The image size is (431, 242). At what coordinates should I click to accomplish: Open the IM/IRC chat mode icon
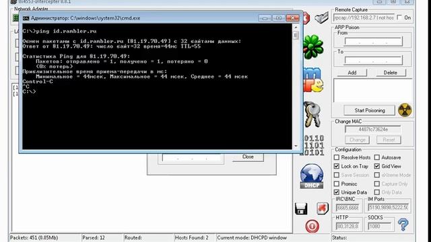[313, 80]
